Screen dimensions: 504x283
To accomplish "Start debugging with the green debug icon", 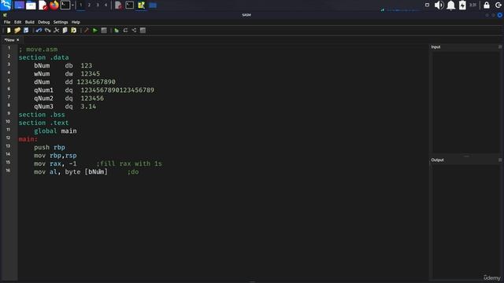I will tap(117, 30).
